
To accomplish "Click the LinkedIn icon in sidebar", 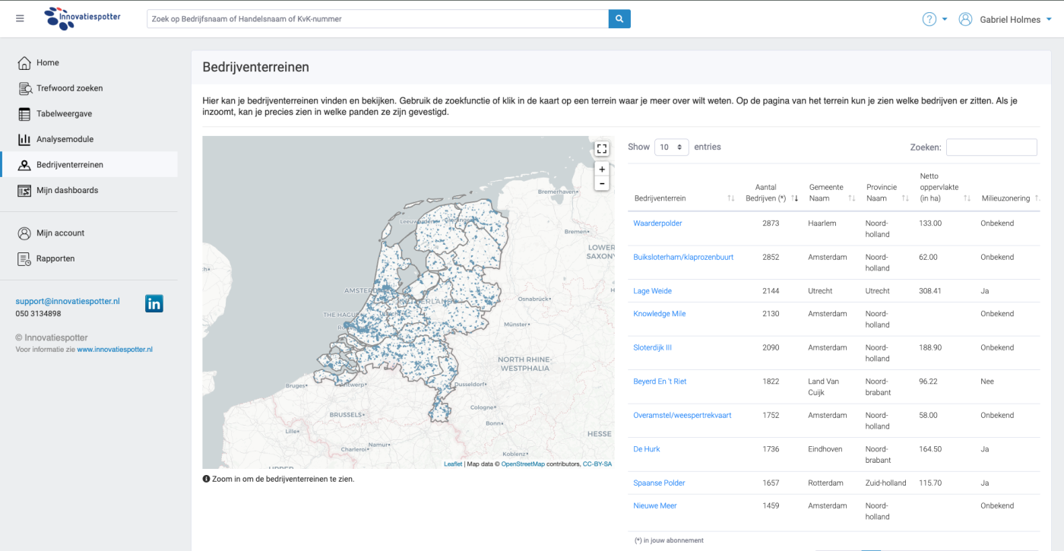I will 154,304.
